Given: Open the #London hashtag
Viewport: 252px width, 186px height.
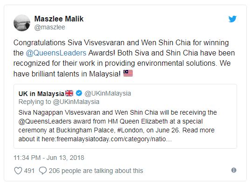Looking at the screenshot, I should point(130,130).
